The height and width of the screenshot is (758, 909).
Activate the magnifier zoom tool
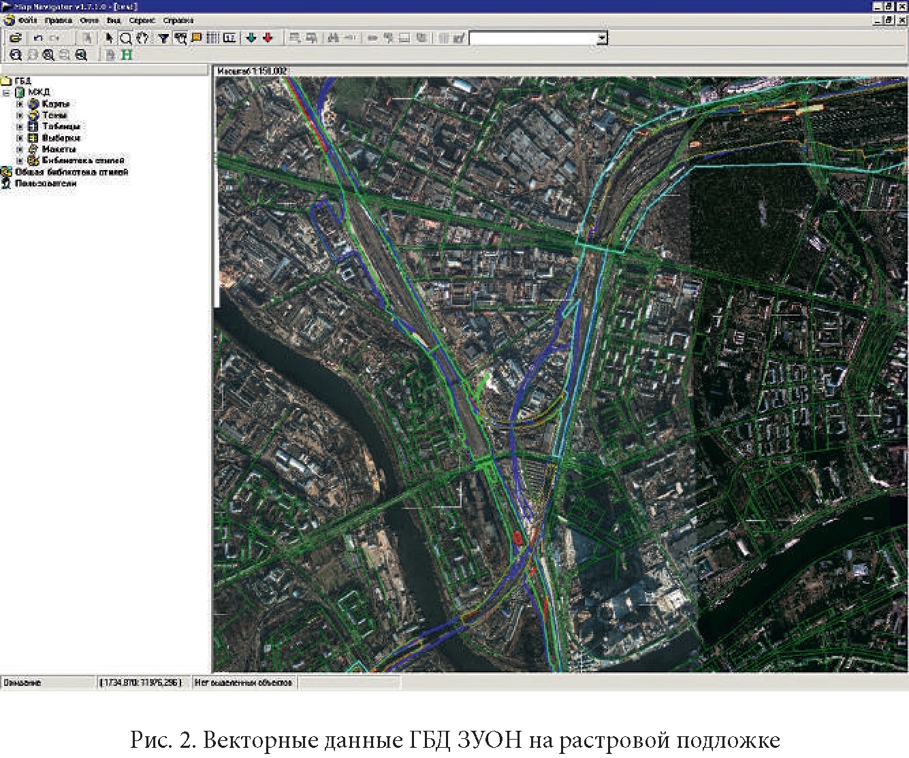click(x=125, y=38)
